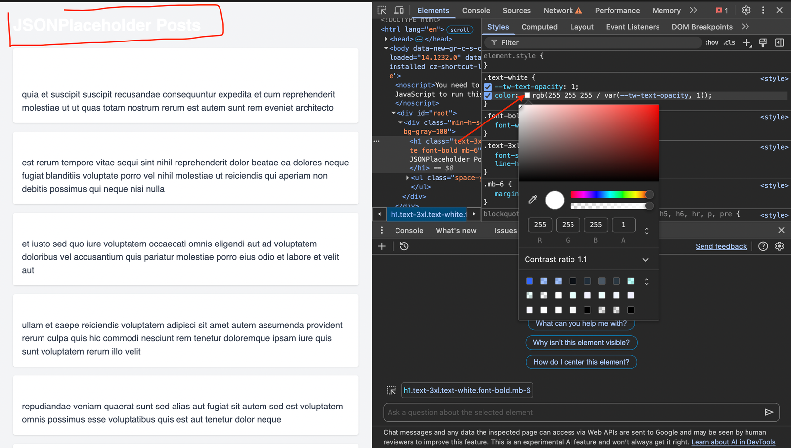Click the scroll badge on html element

(x=460, y=30)
